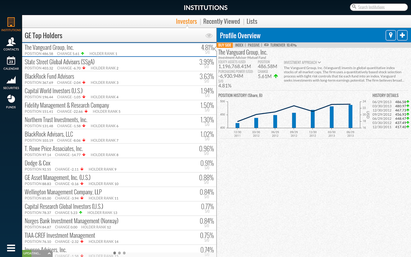Click the map pin location button

pos(391,35)
